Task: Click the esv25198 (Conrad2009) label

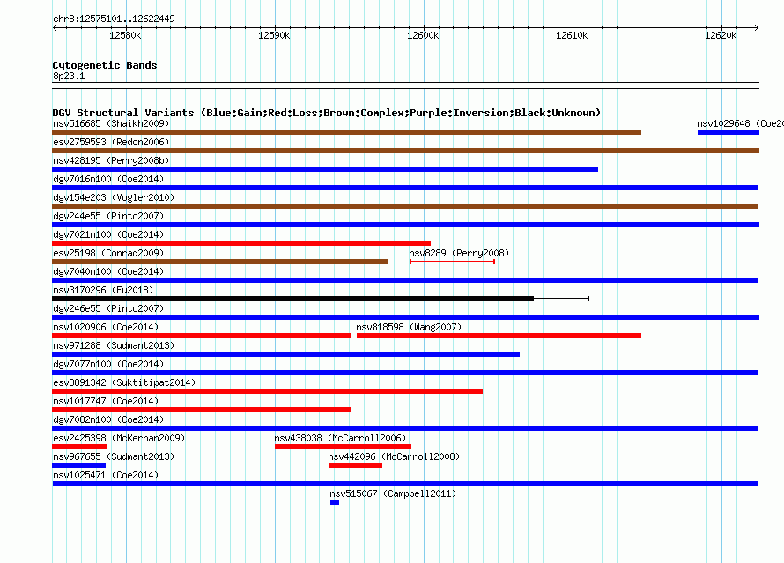Action: [108, 253]
